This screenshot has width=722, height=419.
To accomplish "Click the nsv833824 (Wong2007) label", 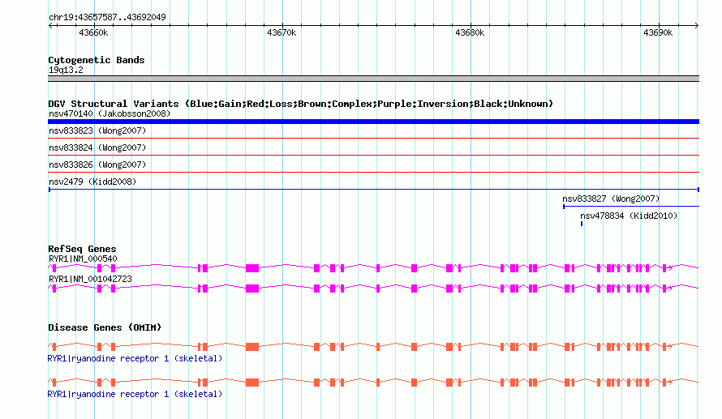I will click(97, 148).
